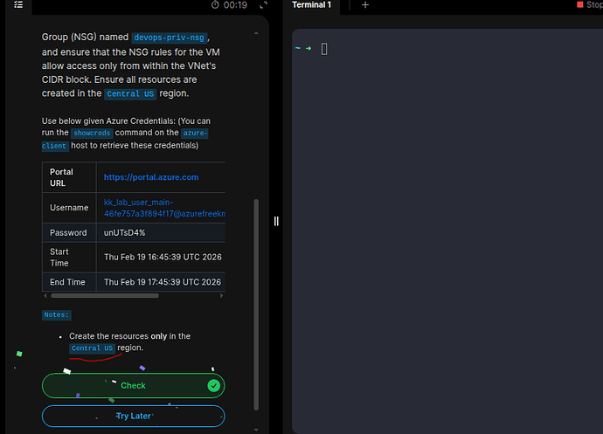The width and height of the screenshot is (603, 434).
Task: Click the End Time value cell
Action: click(x=161, y=282)
